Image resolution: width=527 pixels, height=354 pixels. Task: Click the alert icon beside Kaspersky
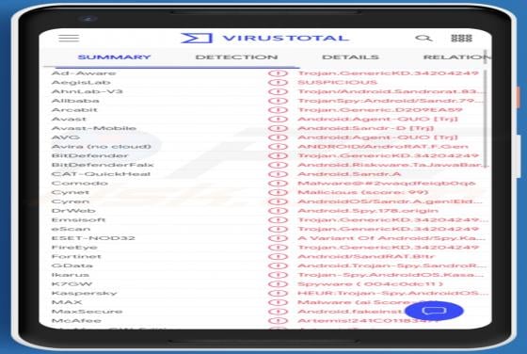click(x=278, y=293)
